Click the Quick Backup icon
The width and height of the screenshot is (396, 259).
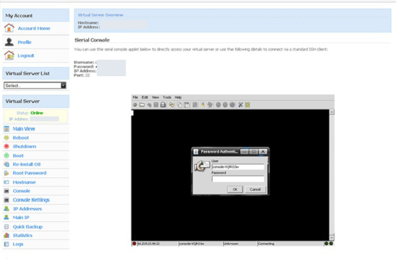point(7,227)
